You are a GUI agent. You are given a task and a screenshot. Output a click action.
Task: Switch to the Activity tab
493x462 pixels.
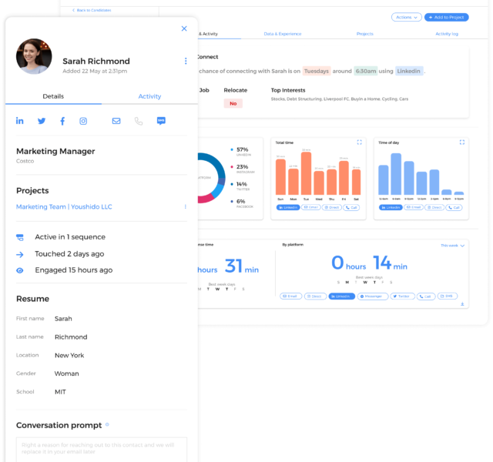click(149, 96)
